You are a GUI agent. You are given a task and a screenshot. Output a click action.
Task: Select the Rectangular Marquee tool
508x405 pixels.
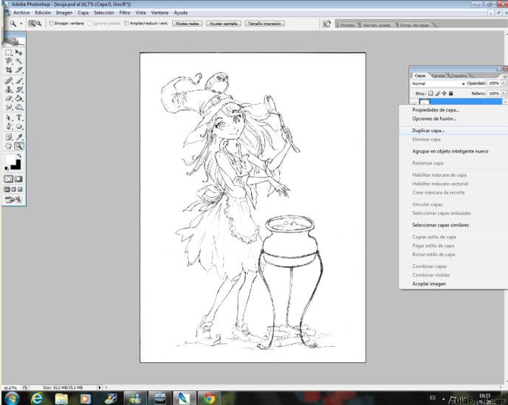coord(9,52)
